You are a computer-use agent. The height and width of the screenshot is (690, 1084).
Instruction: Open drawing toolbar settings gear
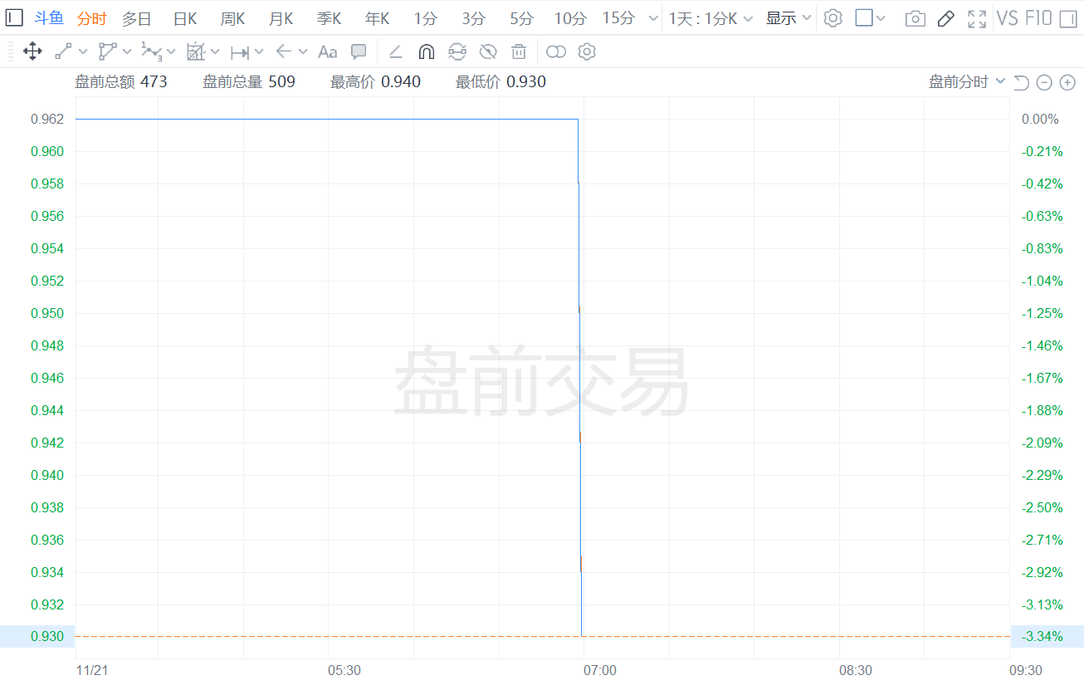tap(587, 52)
